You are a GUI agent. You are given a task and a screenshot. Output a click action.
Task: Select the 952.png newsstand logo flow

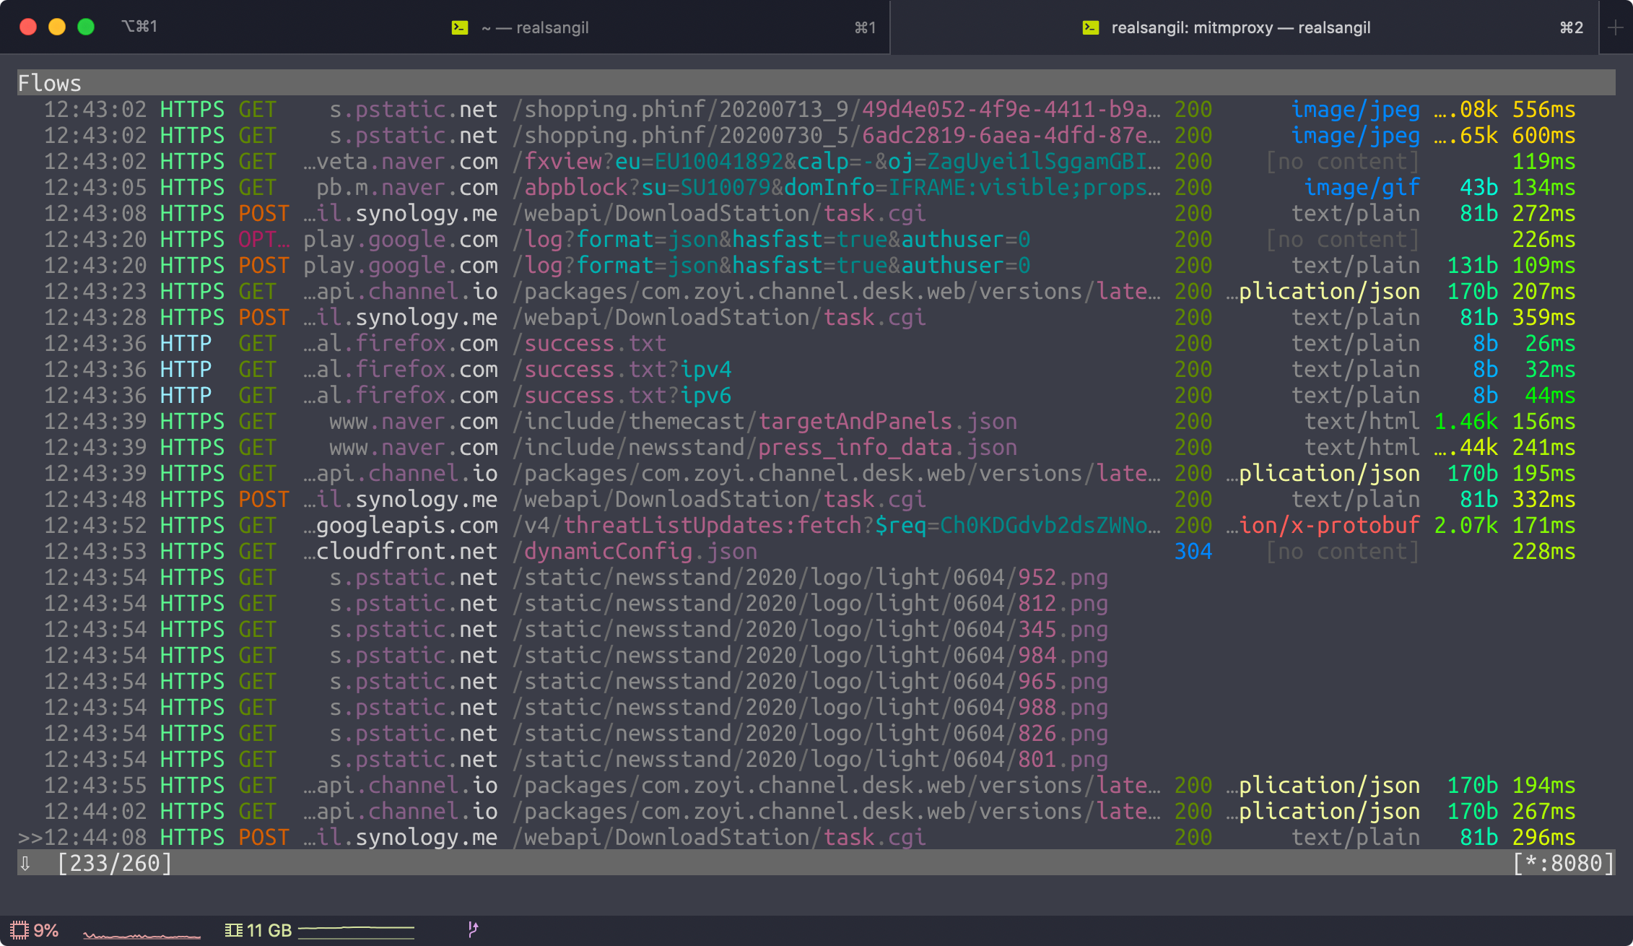pyautogui.click(x=816, y=577)
